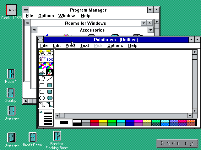201x150 pixels.
Task: Select the Brush tool
Action: coord(50,72)
